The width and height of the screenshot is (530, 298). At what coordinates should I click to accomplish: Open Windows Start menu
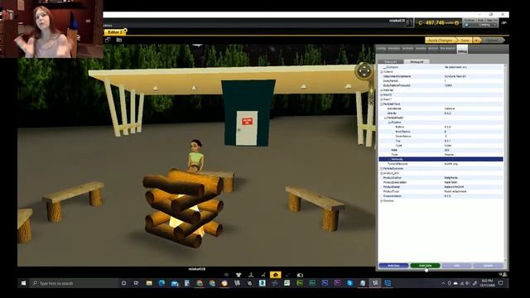23,283
